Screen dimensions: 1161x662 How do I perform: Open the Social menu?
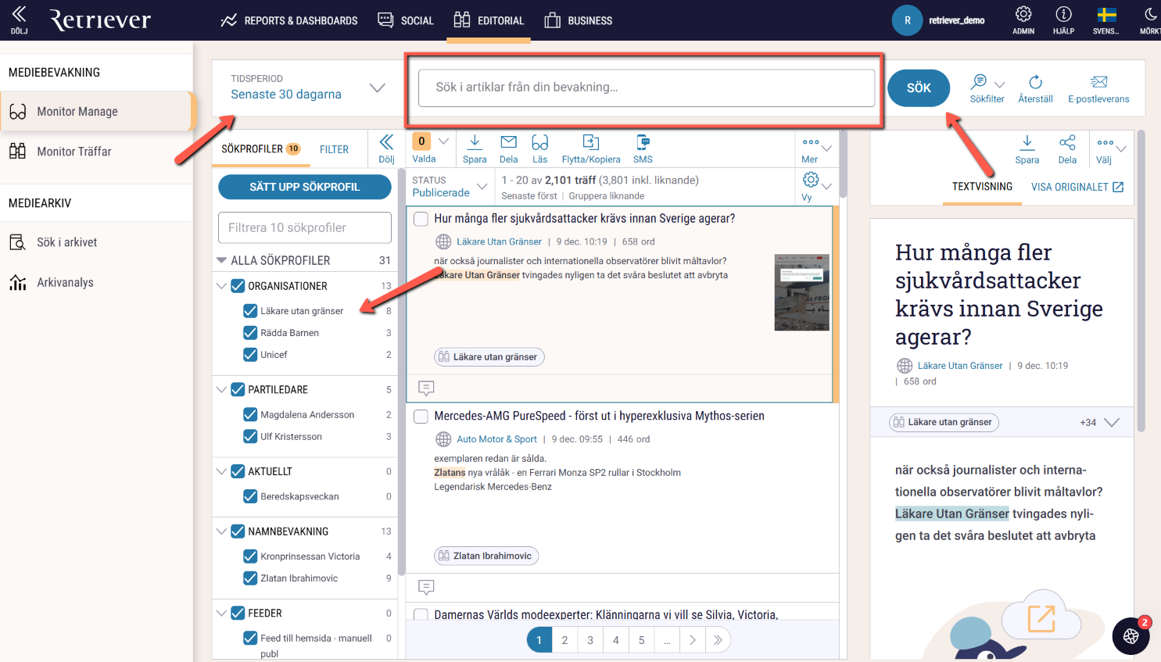coord(405,20)
